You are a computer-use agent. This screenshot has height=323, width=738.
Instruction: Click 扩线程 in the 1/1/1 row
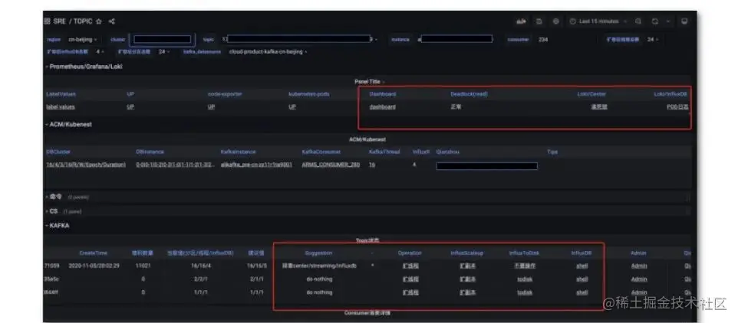[410, 292]
